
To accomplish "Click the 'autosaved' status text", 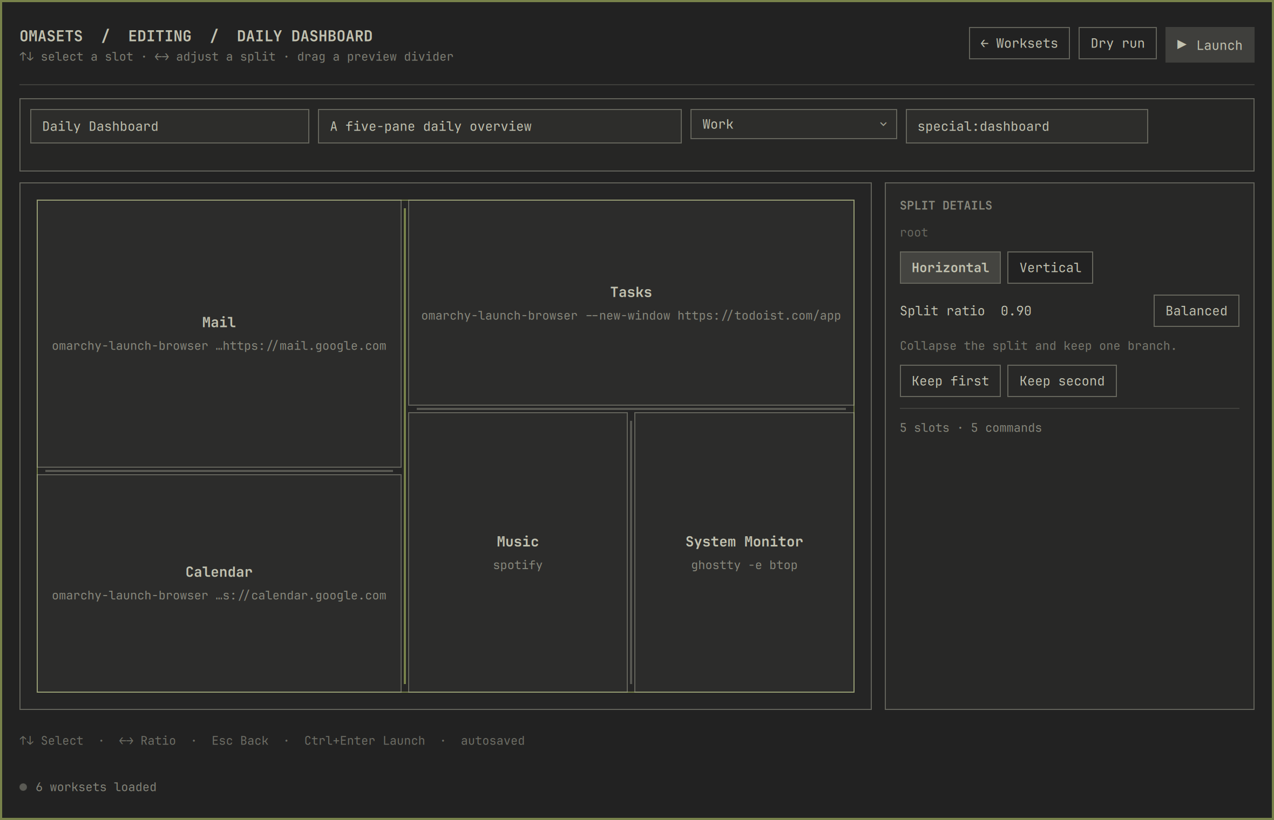I will 492,741.
